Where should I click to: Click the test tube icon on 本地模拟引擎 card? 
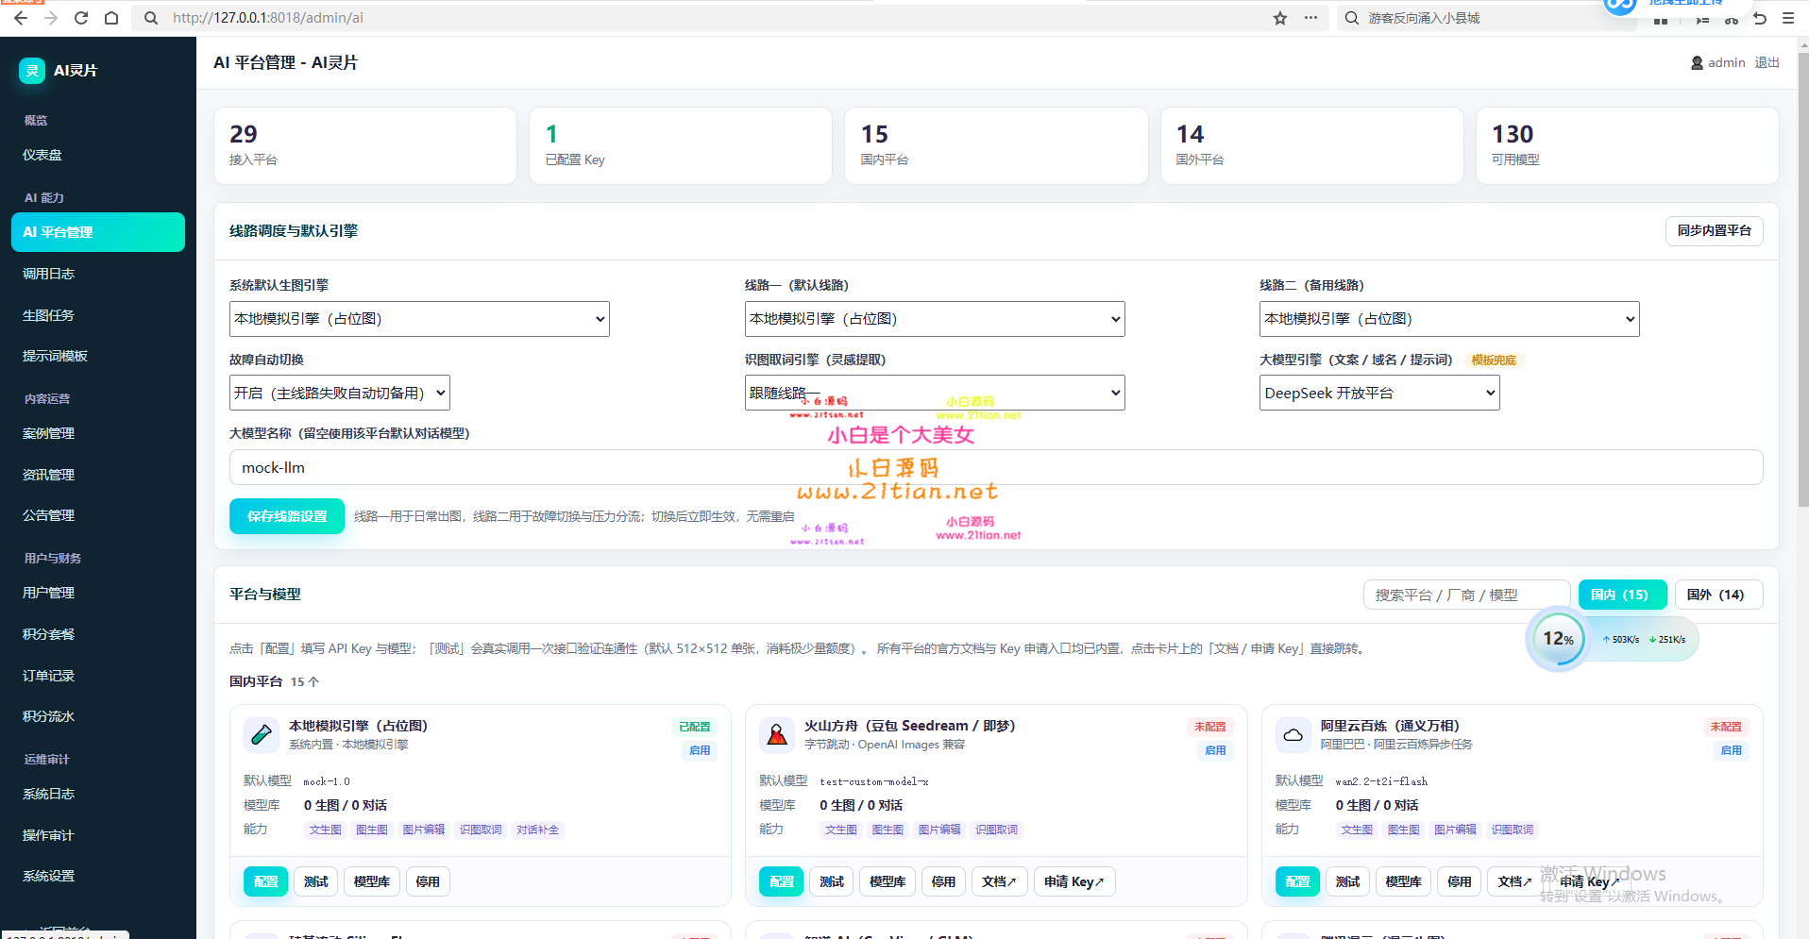(262, 734)
